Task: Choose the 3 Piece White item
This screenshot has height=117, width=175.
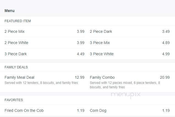Action: click(x=102, y=54)
